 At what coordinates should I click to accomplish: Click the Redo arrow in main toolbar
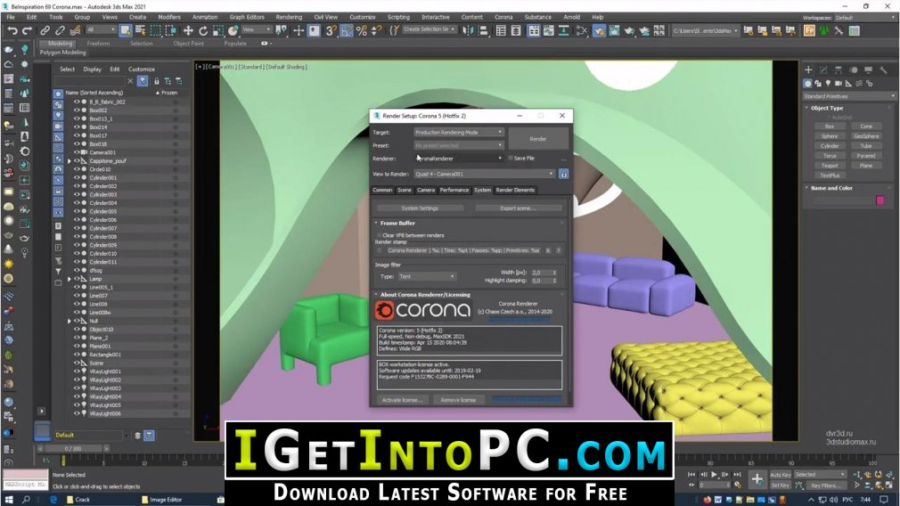point(28,30)
